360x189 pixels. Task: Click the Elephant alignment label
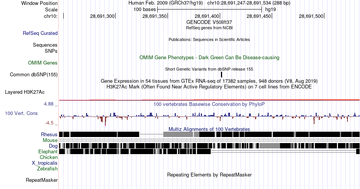48,151
